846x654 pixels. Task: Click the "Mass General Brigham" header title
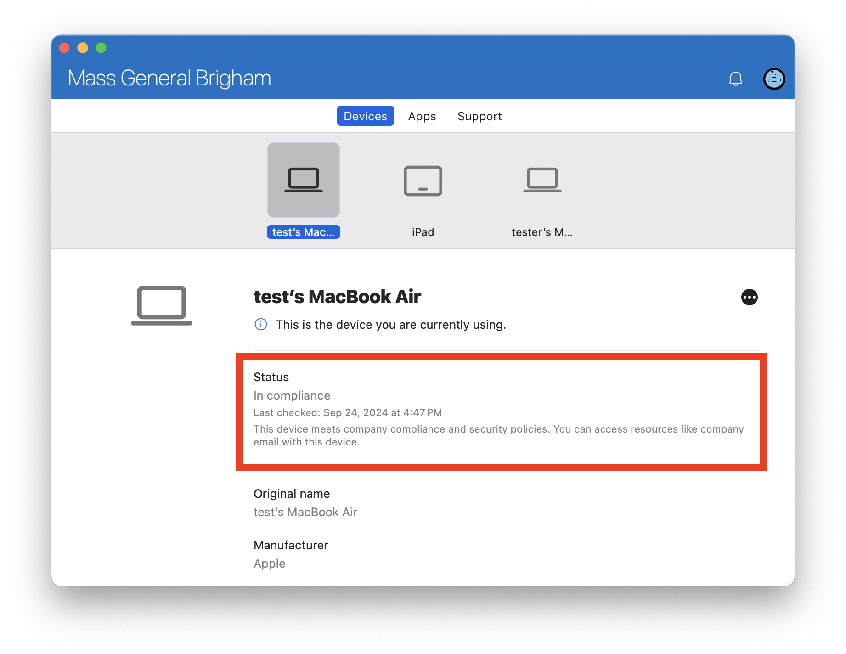169,78
